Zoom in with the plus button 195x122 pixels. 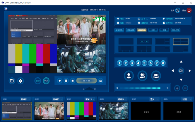(x=177, y=88)
